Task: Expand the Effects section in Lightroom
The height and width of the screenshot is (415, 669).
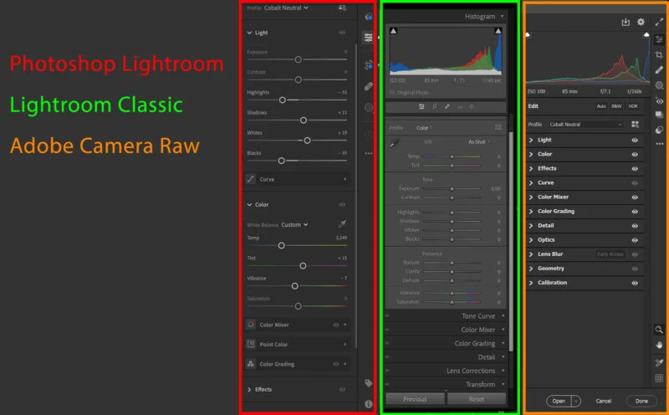Action: (x=263, y=389)
